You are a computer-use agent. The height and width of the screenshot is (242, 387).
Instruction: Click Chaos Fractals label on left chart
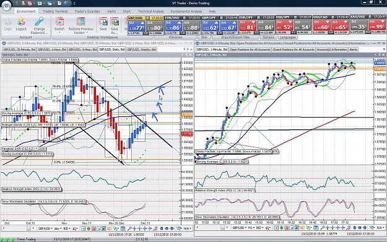pos(40,60)
